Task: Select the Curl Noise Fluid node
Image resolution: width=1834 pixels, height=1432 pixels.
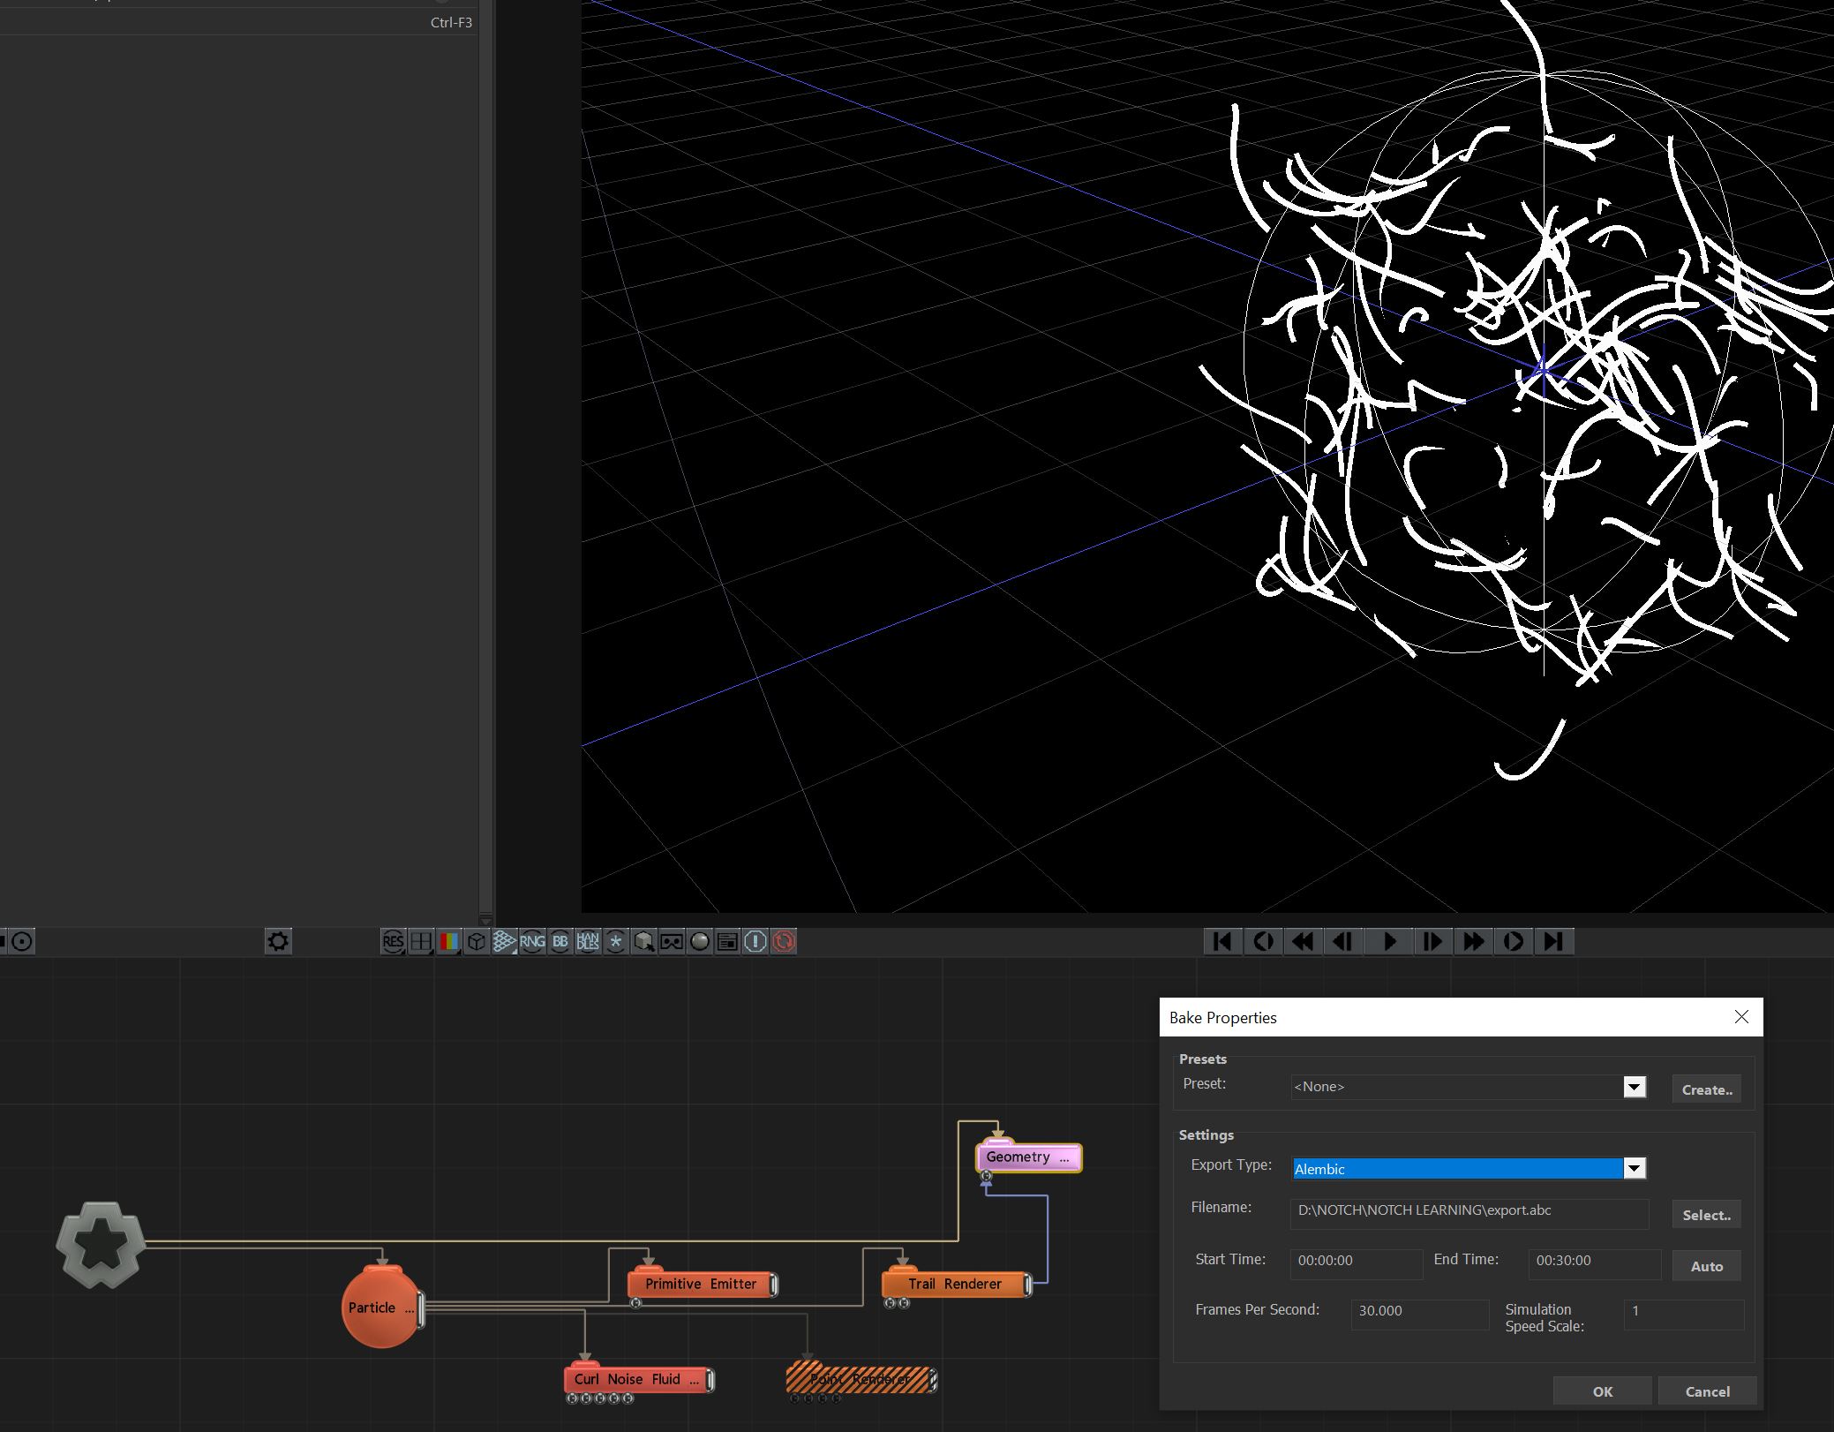Action: [639, 1379]
